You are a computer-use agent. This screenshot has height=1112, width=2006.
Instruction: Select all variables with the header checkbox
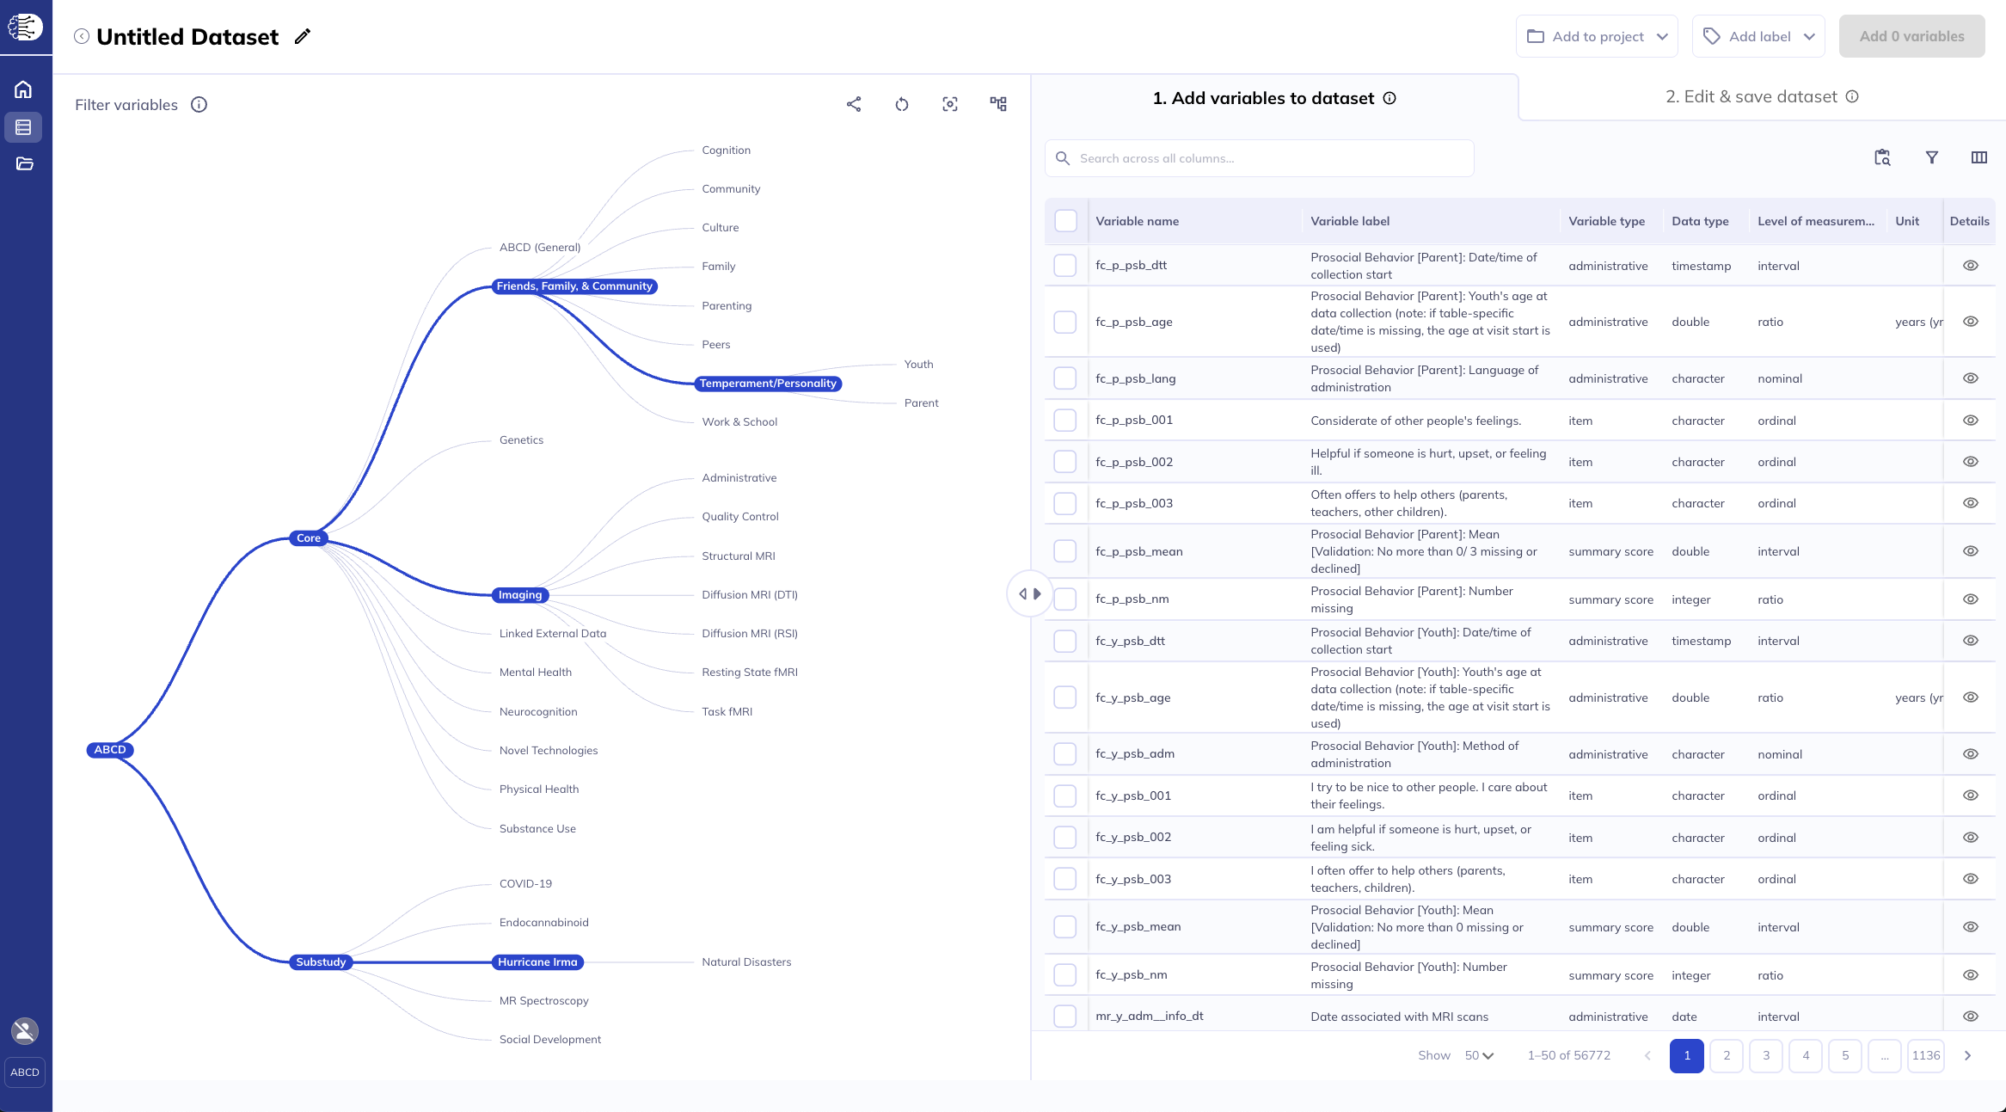[1065, 221]
